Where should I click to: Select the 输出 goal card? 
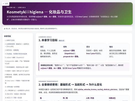tap(118, 52)
